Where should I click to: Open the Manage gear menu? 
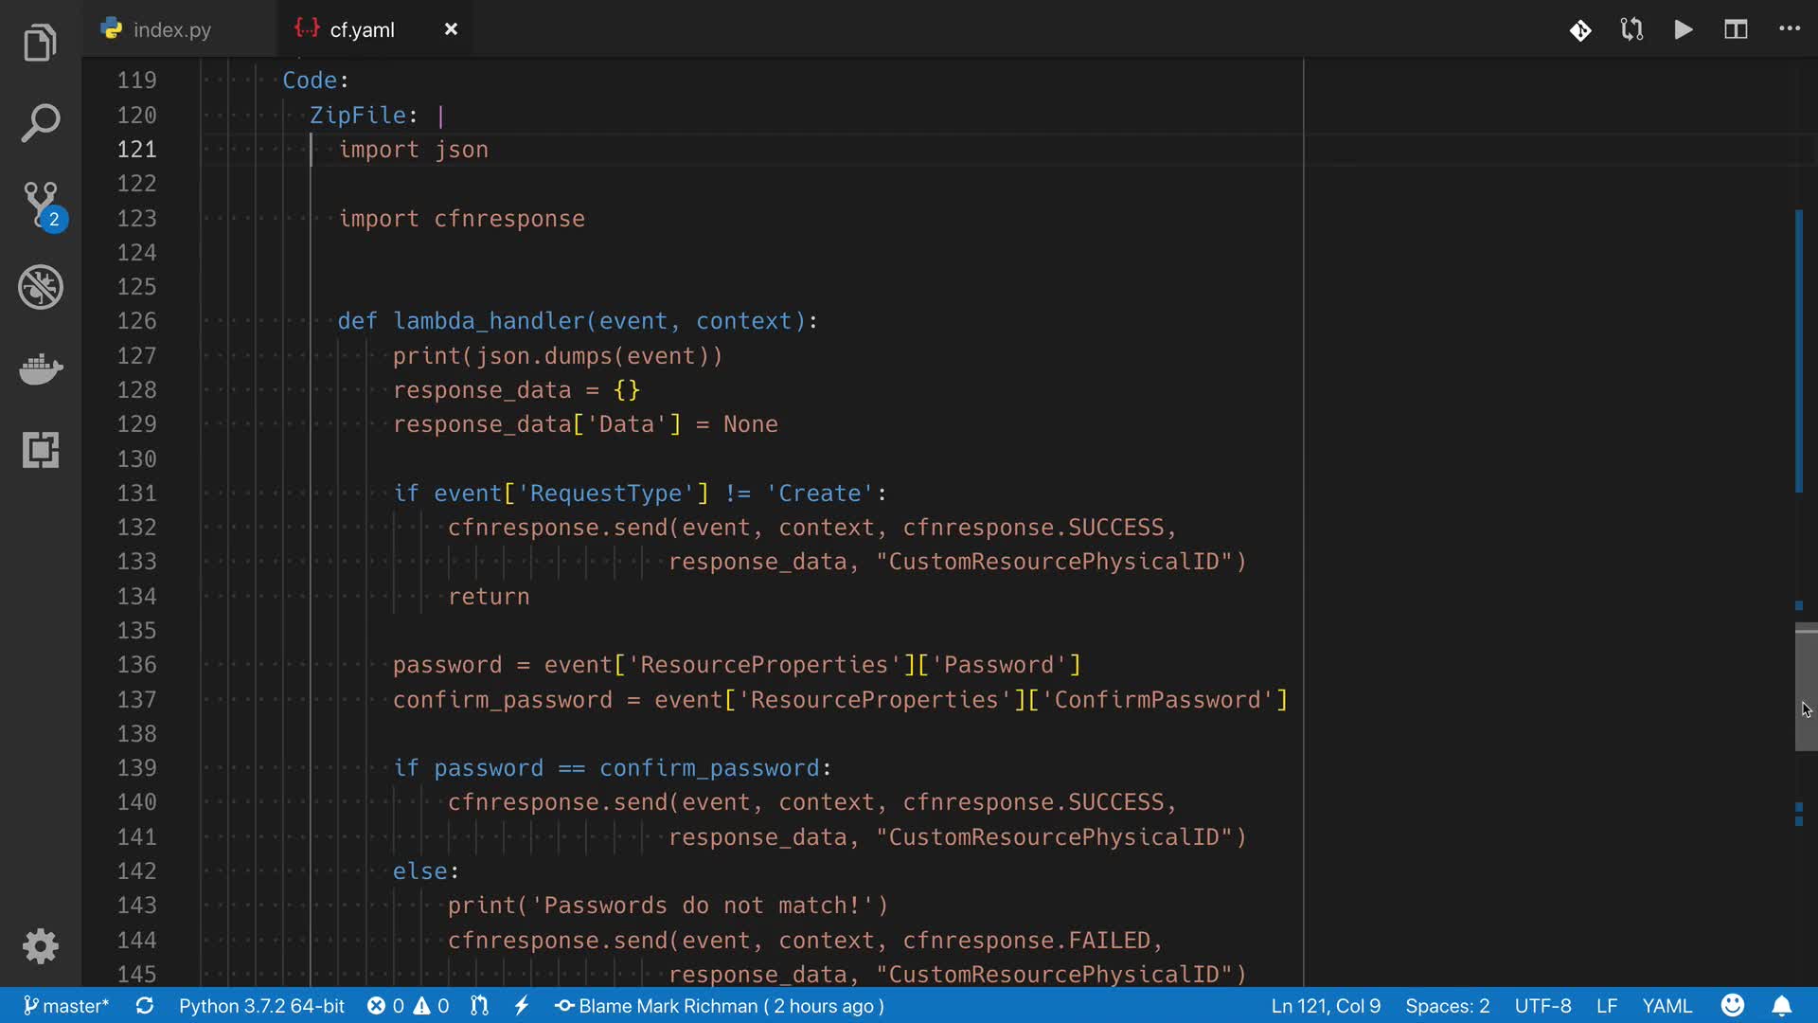tap(41, 945)
